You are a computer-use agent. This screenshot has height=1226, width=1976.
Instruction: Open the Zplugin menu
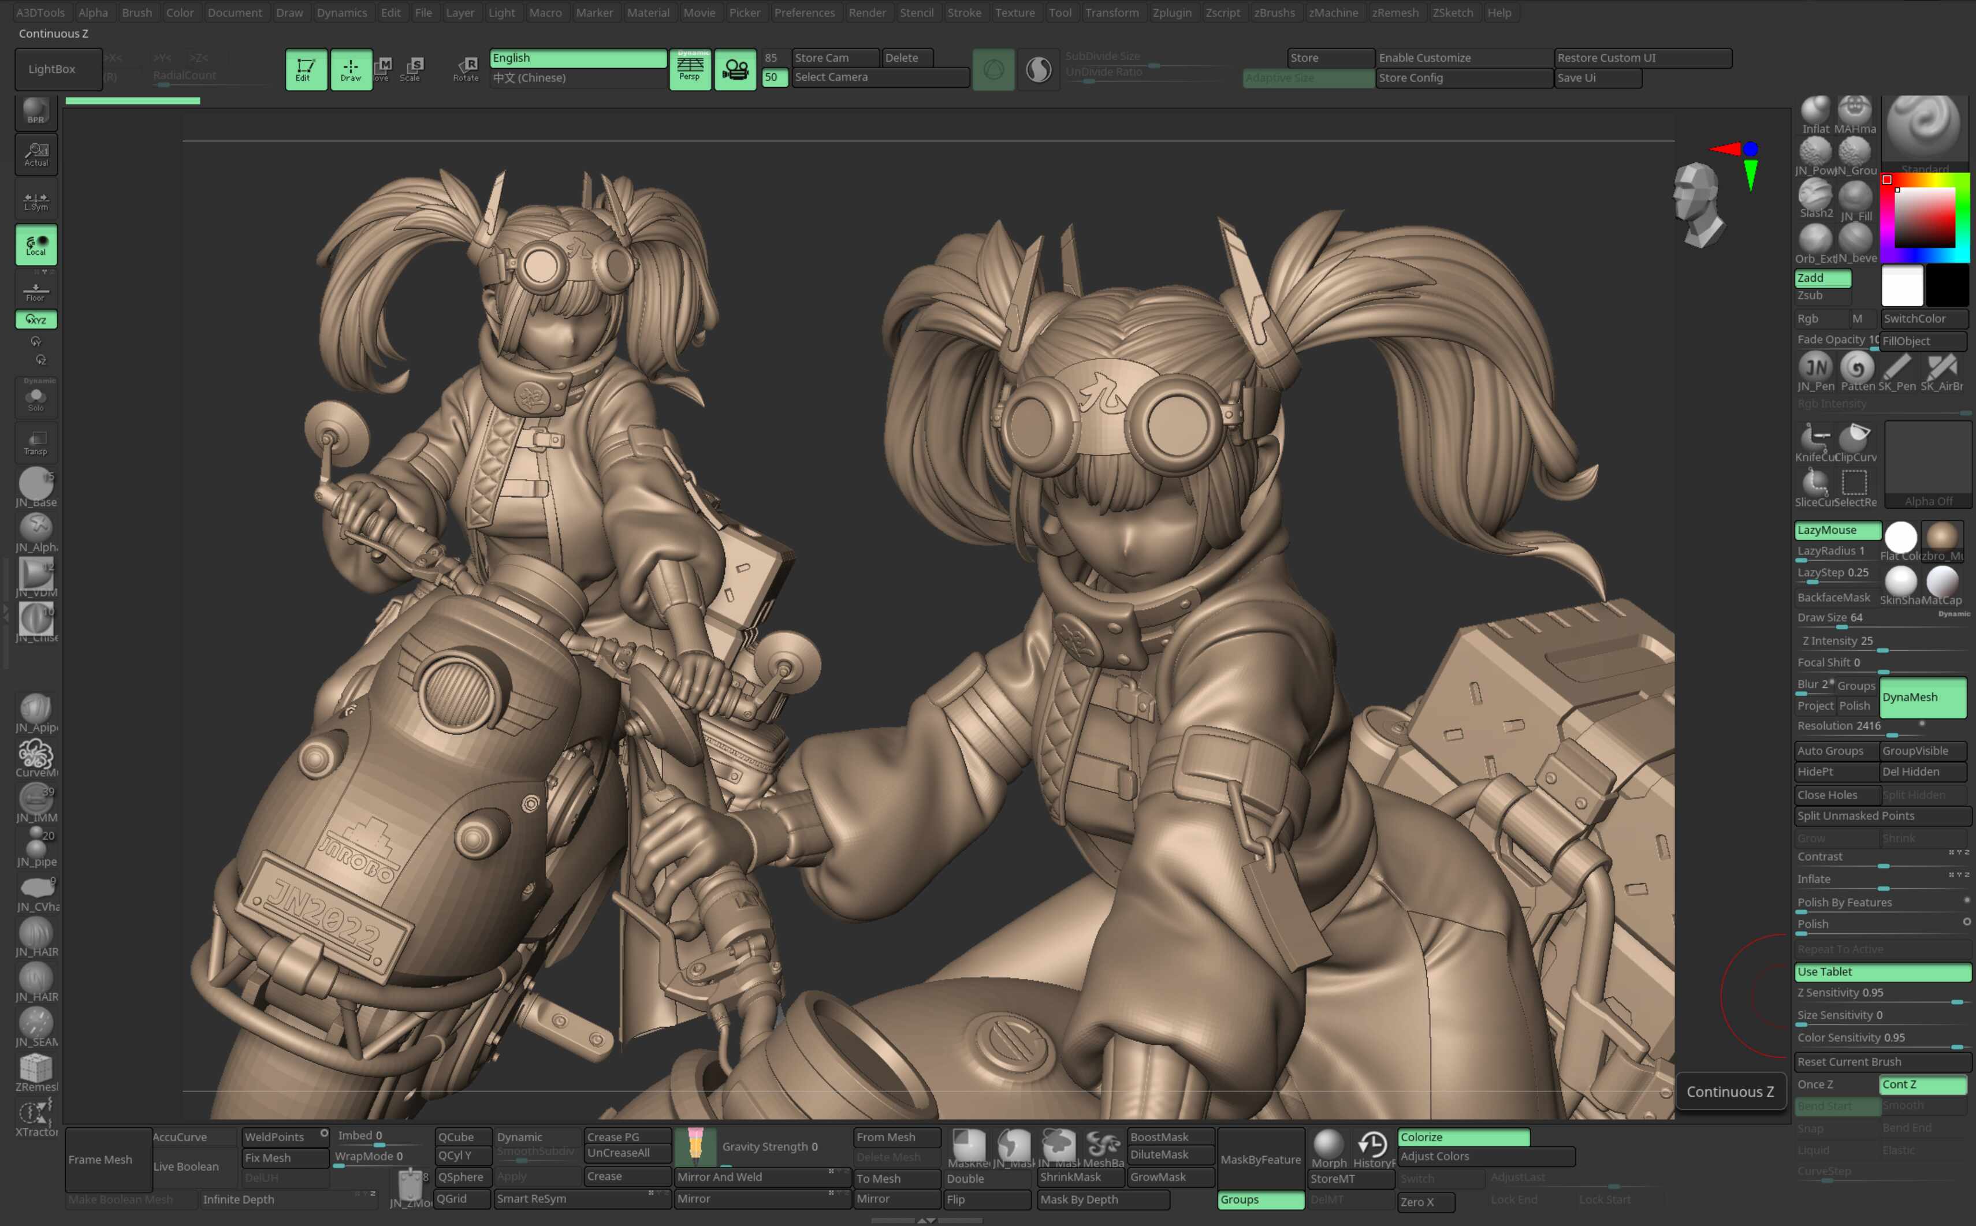coord(1171,12)
